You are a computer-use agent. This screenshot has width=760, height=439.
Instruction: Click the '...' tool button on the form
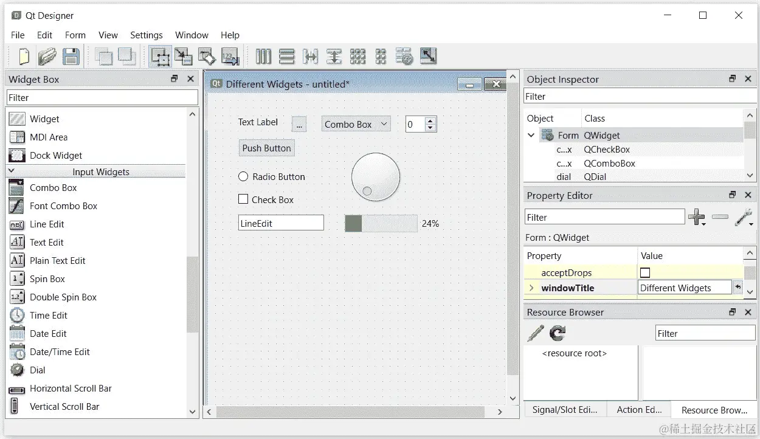pos(299,123)
